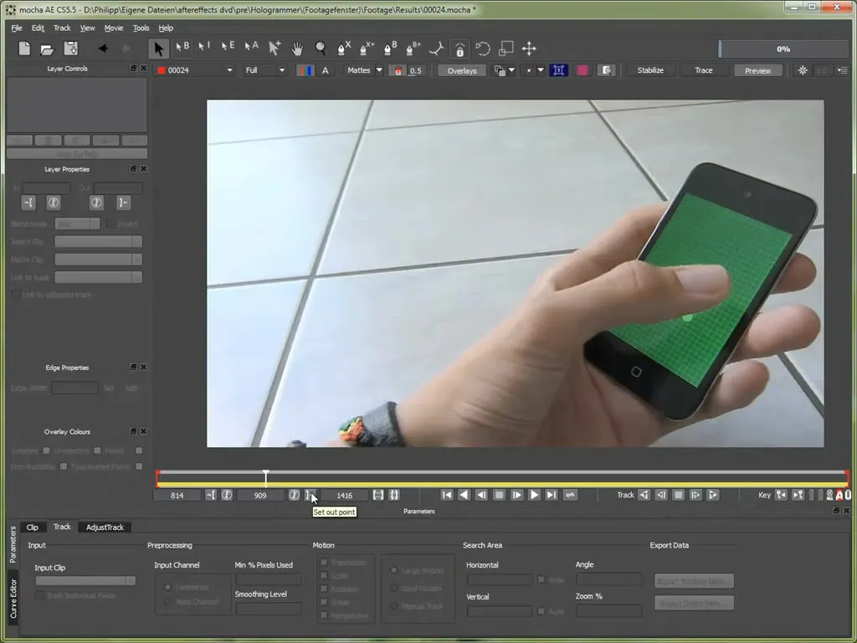This screenshot has height=643, width=857.
Task: Switch to the AdjustTrack tab
Action: (x=105, y=527)
